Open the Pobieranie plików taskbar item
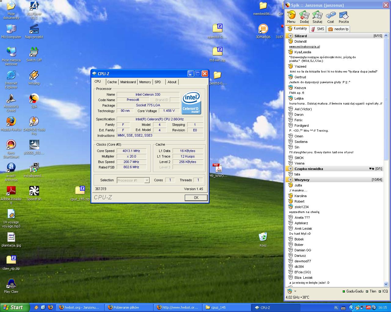391x312 pixels. point(129,307)
